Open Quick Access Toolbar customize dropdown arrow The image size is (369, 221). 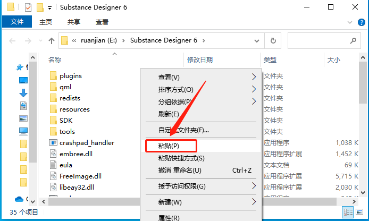(x=49, y=8)
